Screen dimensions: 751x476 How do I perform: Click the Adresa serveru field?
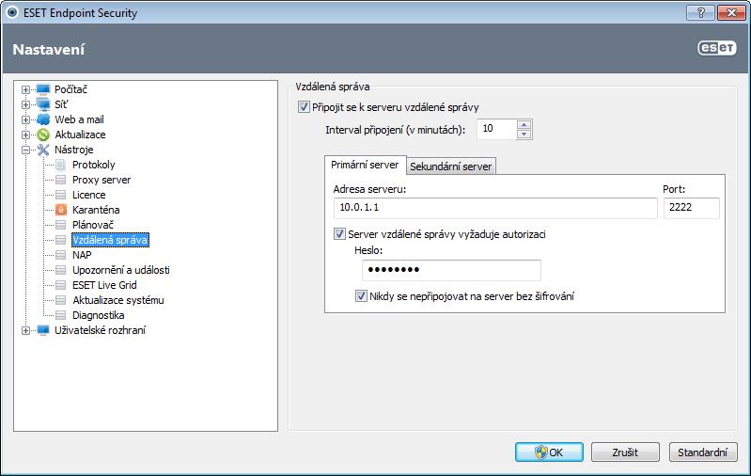pyautogui.click(x=495, y=208)
